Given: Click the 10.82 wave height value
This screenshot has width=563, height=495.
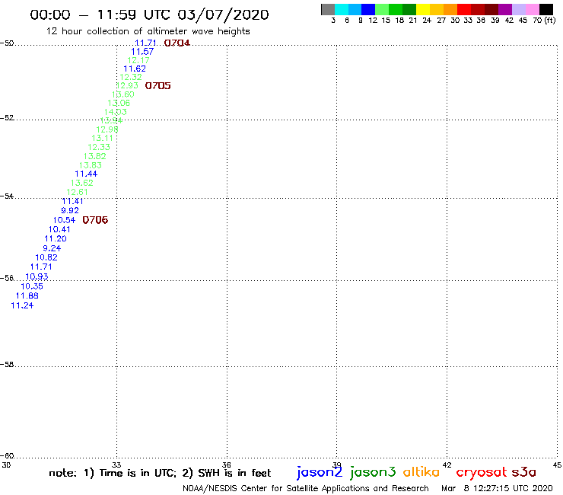Looking at the screenshot, I should click(46, 257).
